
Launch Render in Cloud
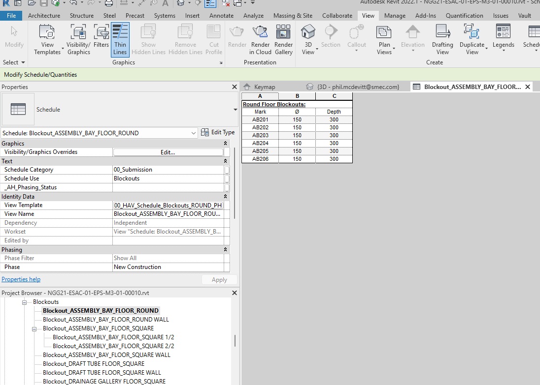click(260, 39)
